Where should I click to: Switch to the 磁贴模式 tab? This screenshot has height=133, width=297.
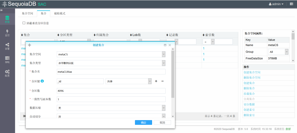pos(60,13)
